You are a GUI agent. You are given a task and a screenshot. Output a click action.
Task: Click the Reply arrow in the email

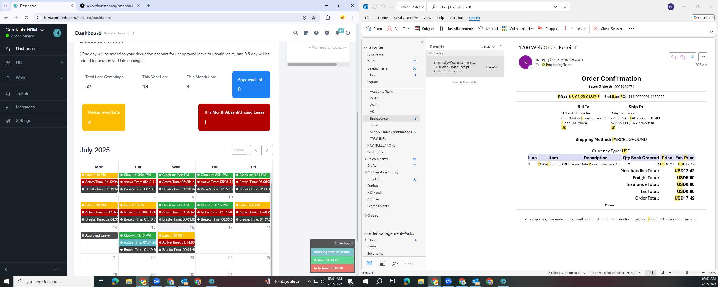674,57
